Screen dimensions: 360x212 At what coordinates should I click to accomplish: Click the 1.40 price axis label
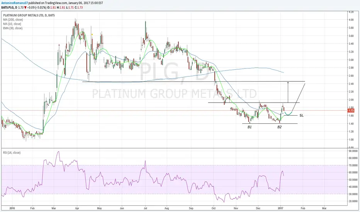[x=351, y=124]
